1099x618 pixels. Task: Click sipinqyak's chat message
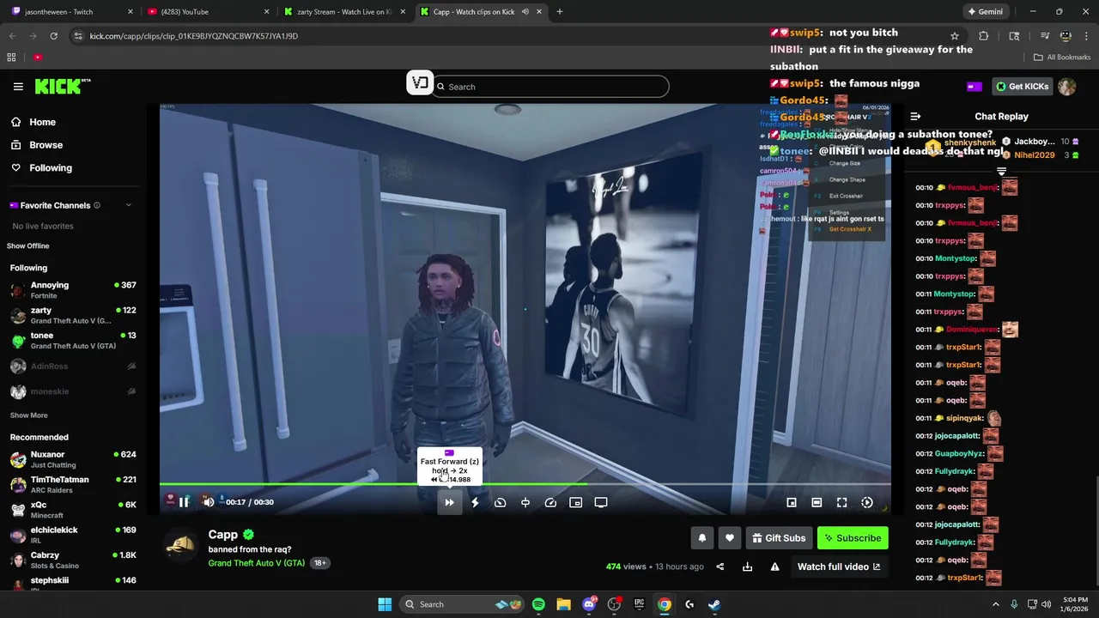[x=959, y=418]
